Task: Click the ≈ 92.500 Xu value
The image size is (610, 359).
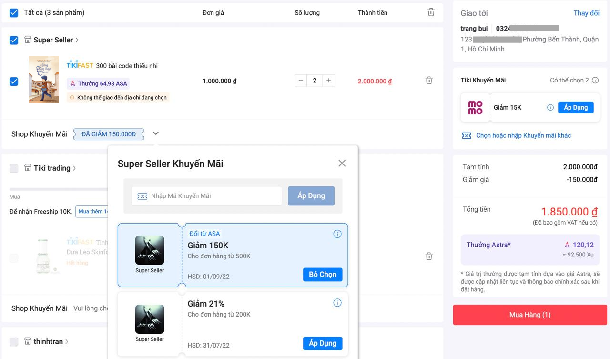Action: [x=579, y=255]
